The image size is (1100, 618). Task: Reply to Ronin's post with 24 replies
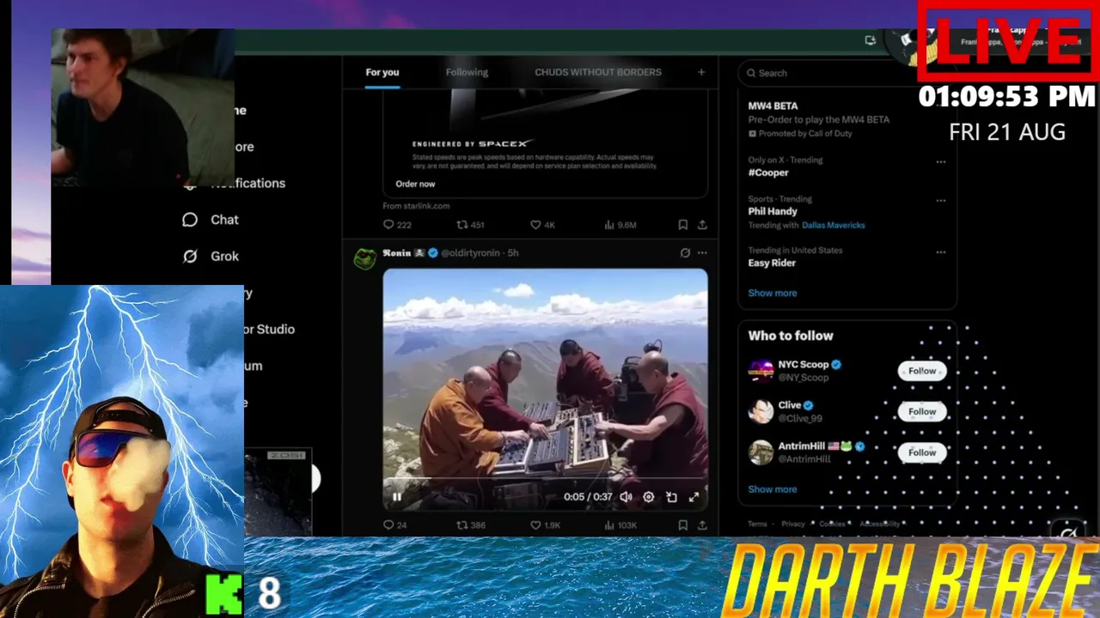pos(394,525)
